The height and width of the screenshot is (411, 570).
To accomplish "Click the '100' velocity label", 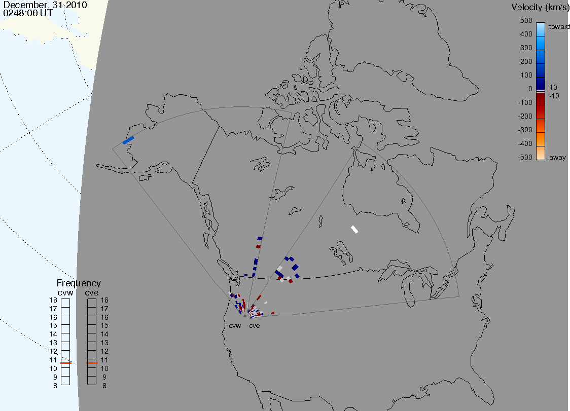I will point(526,75).
